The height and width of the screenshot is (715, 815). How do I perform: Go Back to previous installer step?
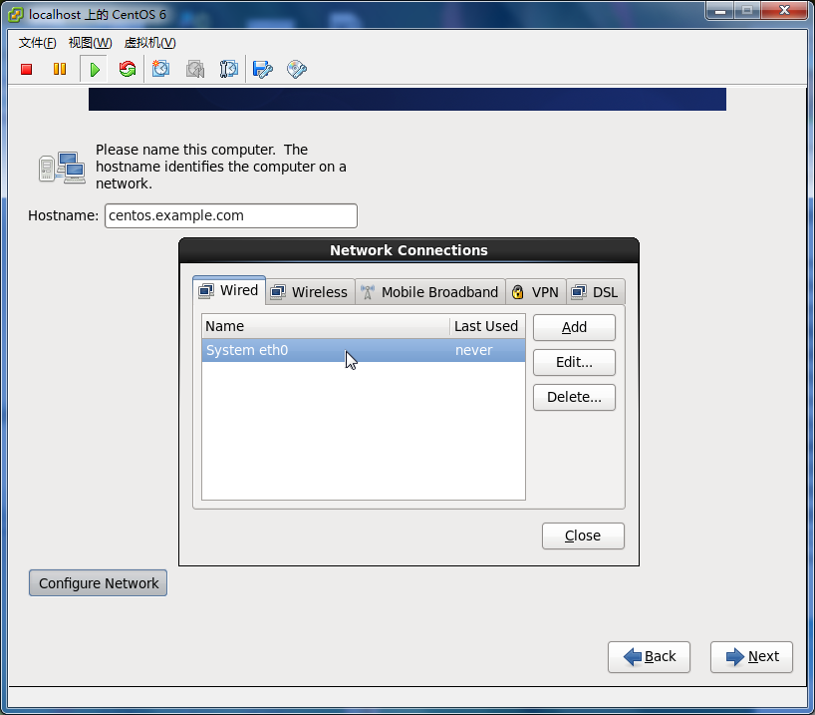click(650, 657)
